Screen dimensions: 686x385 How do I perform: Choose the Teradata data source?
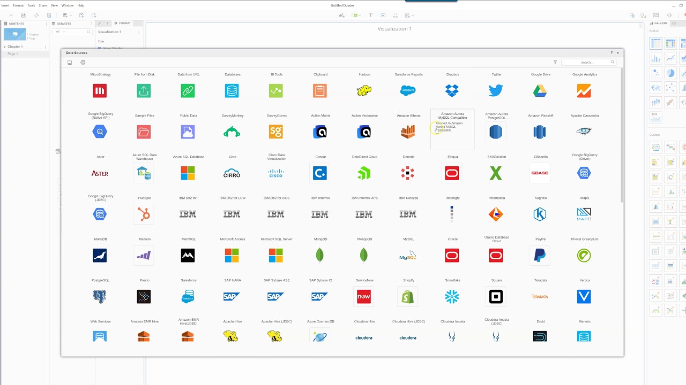click(x=540, y=297)
